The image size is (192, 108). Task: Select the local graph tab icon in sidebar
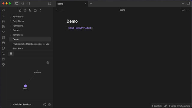coord(11,54)
